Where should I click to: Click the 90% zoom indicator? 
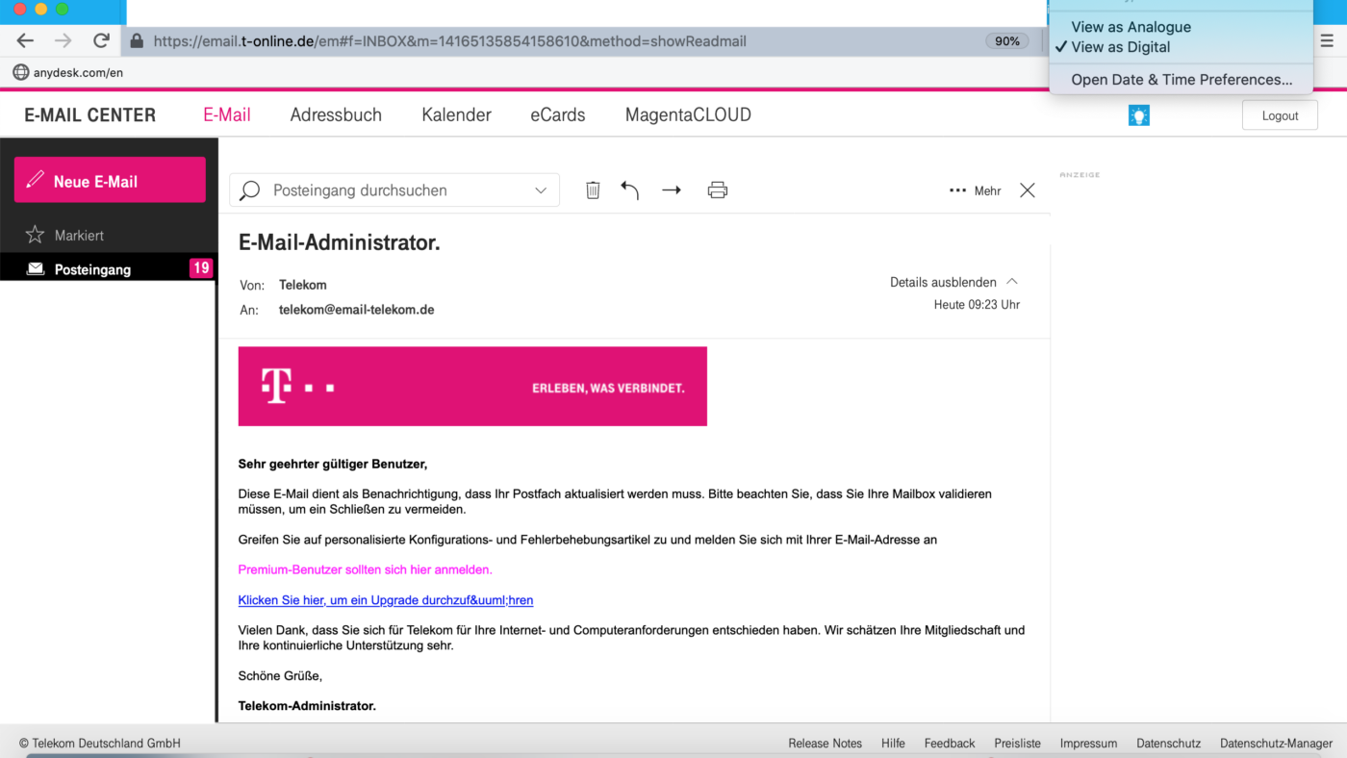coord(1007,41)
